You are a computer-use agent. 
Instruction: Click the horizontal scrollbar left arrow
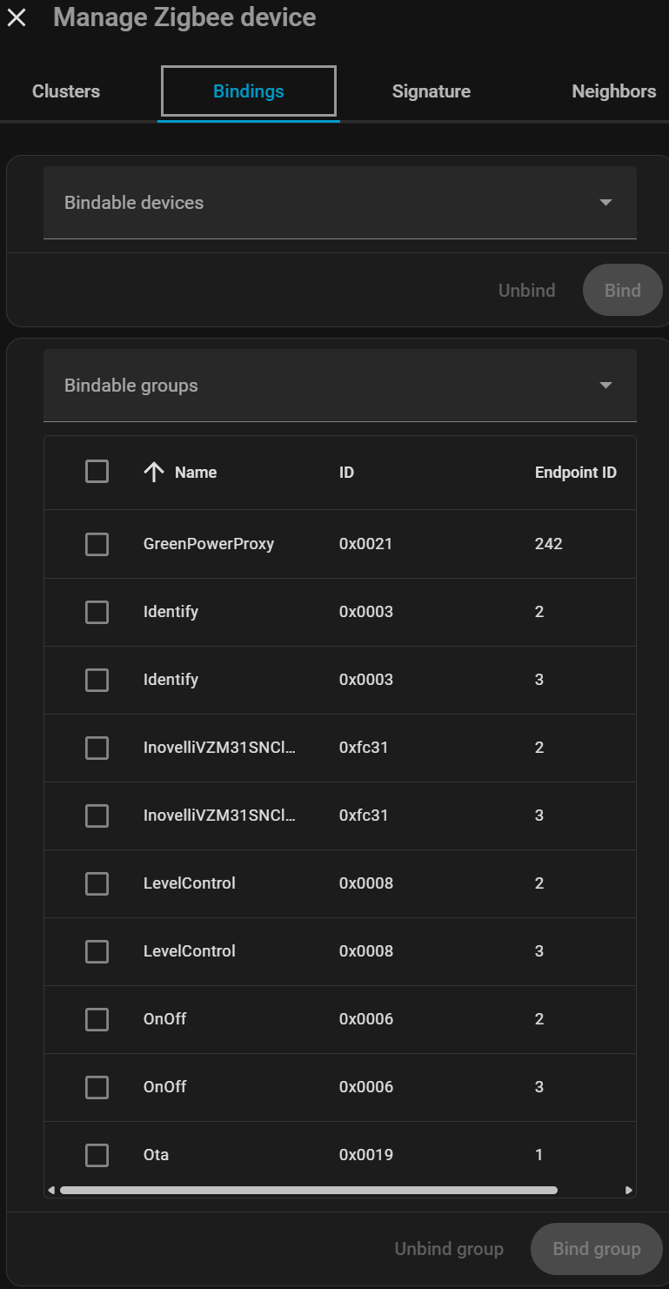point(51,1190)
